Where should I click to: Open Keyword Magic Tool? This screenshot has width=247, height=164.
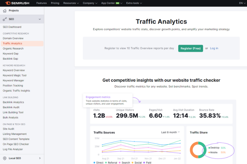(14, 75)
